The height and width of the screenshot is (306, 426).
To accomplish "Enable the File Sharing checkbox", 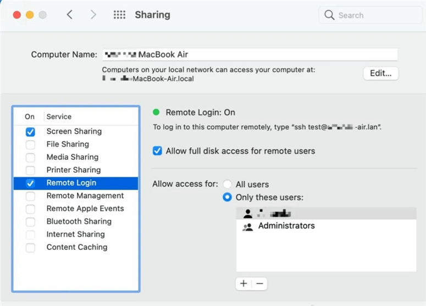I will pos(30,144).
